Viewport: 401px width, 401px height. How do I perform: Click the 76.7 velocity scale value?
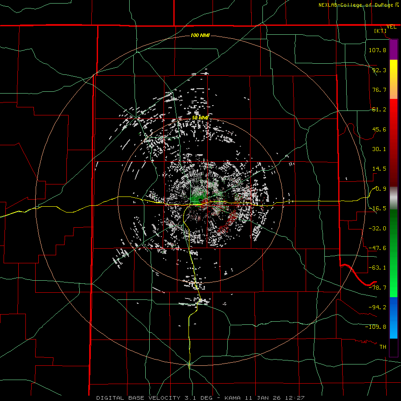[x=379, y=90]
